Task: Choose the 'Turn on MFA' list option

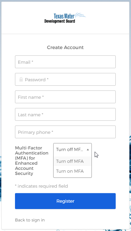Action: pos(72,171)
